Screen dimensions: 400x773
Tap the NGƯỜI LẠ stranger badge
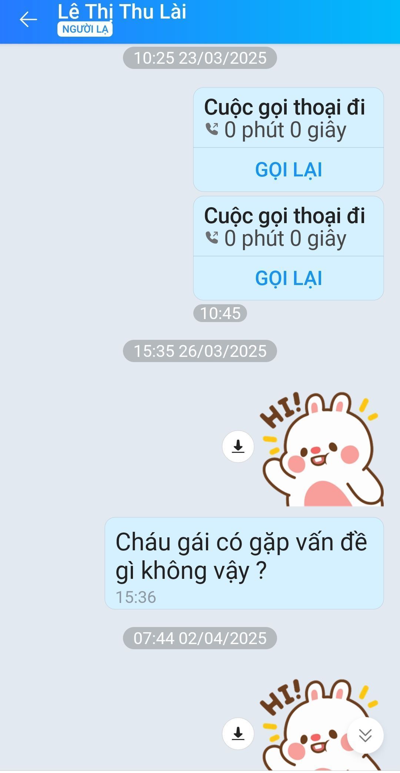[85, 29]
